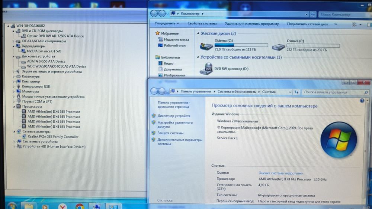372x209 pixels.
Task: Expand Устройства HID (Human Interface Devices)
Action: pos(15,147)
